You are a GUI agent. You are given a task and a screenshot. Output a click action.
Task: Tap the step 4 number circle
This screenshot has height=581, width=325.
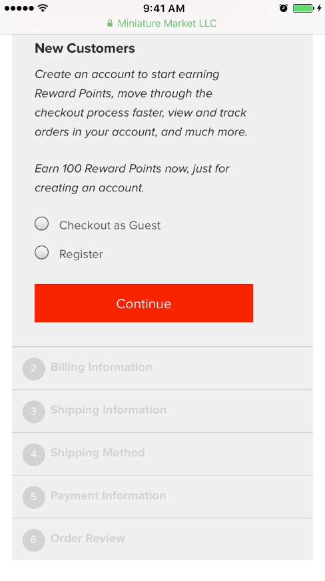[x=34, y=454]
